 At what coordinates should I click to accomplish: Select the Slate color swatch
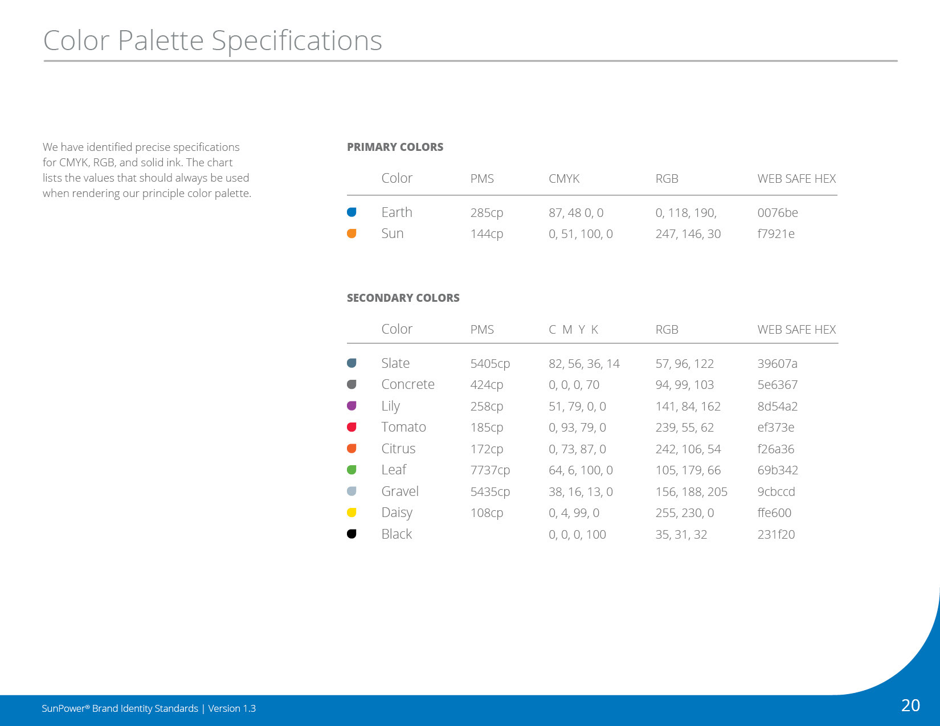[x=352, y=363]
